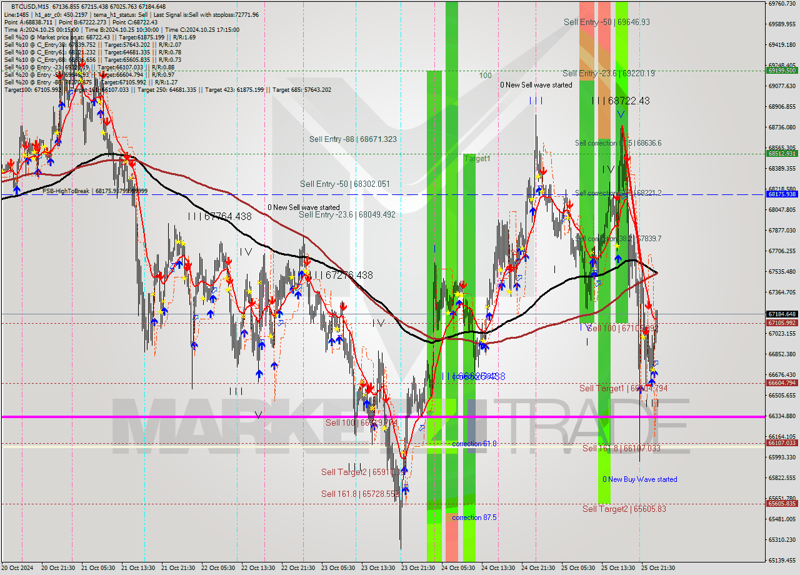Click the 'Target1' label on the green band
800x575 pixels.
tap(477, 159)
